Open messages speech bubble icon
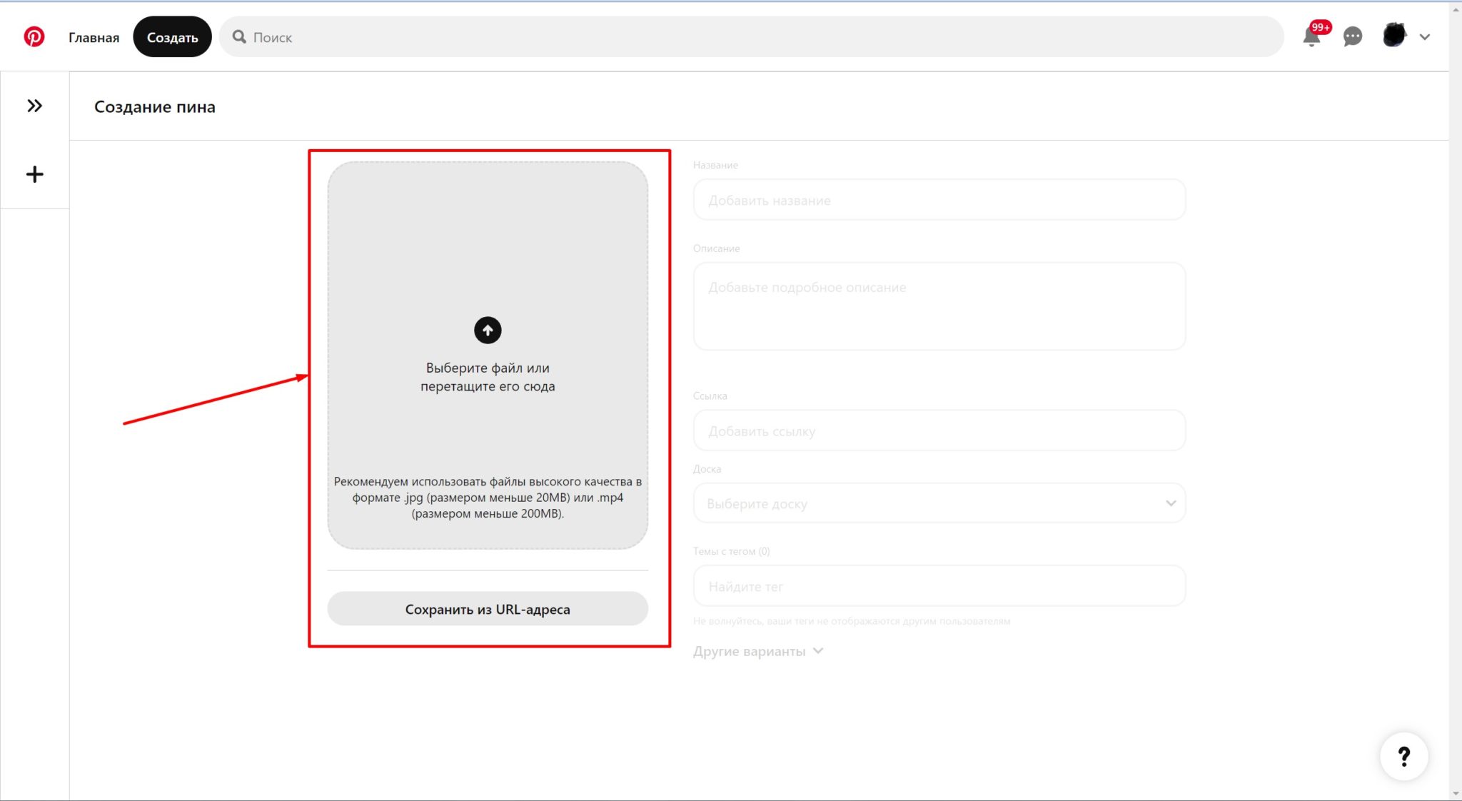Screen dimensions: 1462x801 pos(1352,36)
